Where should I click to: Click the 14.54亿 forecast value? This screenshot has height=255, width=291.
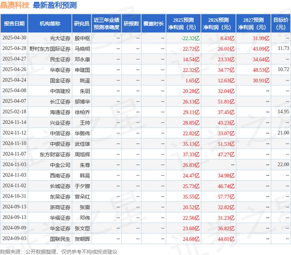coord(191,59)
